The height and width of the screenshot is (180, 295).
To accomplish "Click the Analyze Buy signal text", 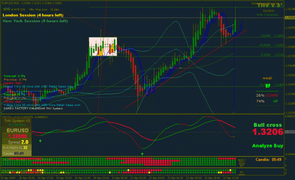I will (x=268, y=146).
